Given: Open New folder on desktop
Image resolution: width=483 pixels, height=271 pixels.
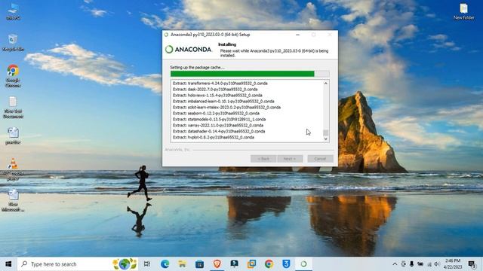Looking at the screenshot, I should (463, 11).
